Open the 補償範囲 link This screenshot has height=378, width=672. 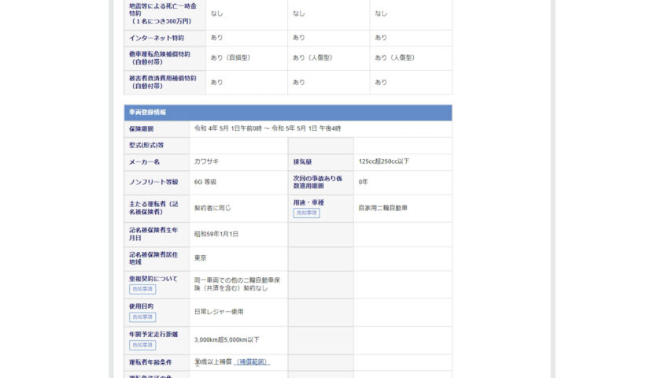(252, 362)
